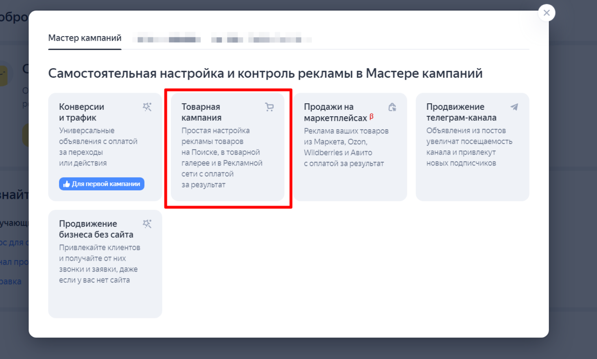Open the second blurred tab in the dialog
Viewport: 597px width, 359px height.
click(166, 38)
